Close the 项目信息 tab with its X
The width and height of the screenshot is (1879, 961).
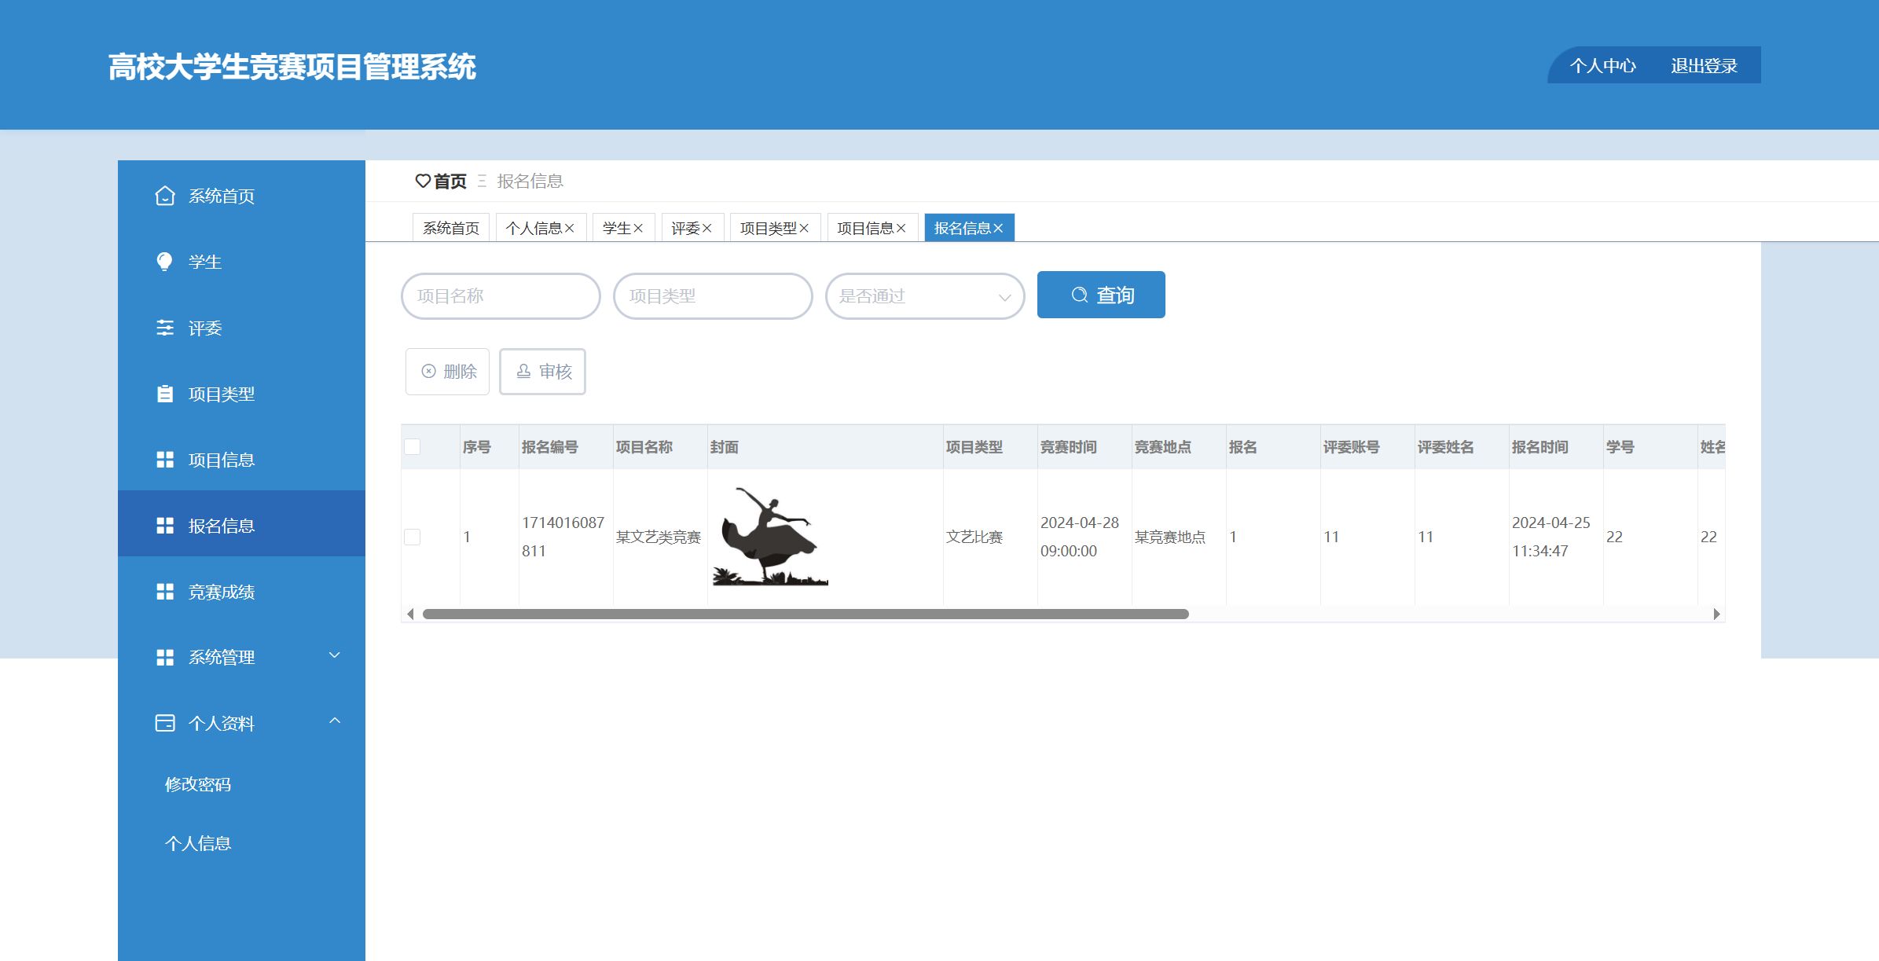pos(901,228)
